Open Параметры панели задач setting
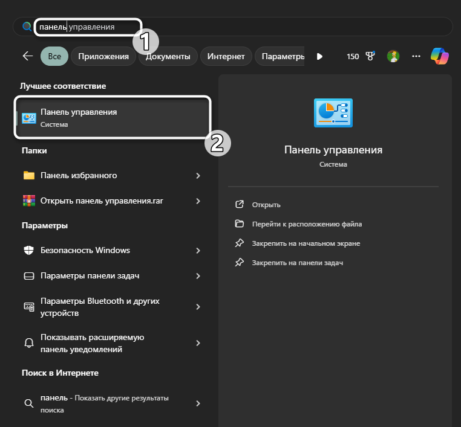 click(x=113, y=276)
